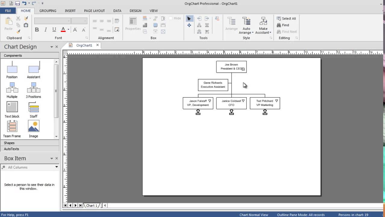Click the Save icon in quick access toolbar

coord(17,3)
